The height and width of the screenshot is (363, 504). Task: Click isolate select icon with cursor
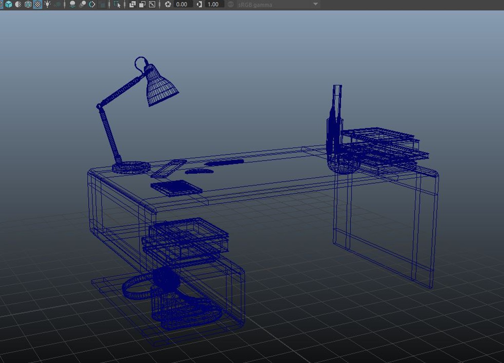tap(117, 4)
